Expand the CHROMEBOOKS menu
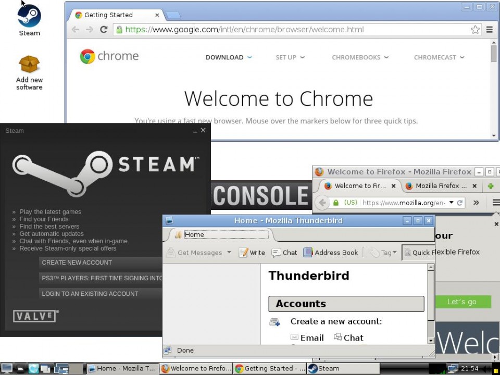Viewport: 500px width, 375px height. click(360, 57)
